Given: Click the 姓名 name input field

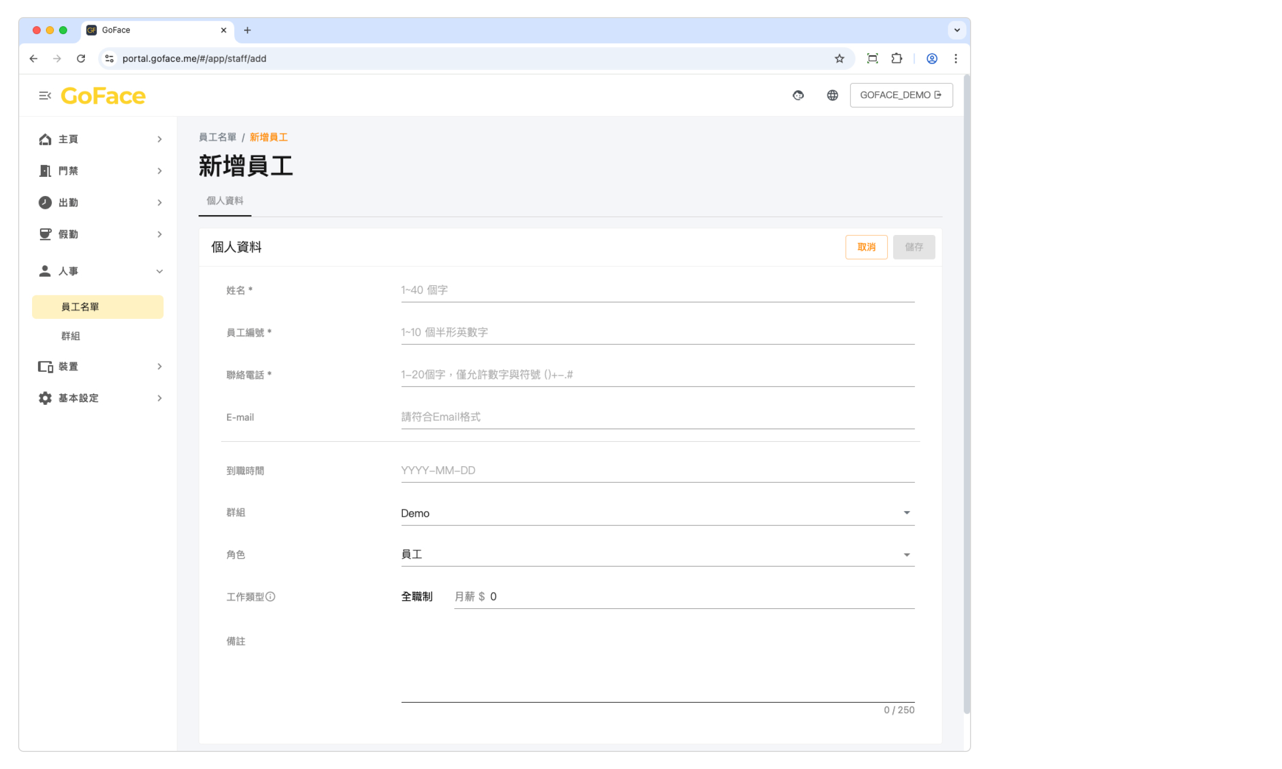Looking at the screenshot, I should click(657, 290).
